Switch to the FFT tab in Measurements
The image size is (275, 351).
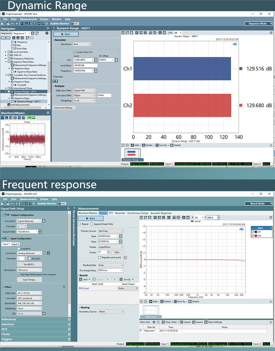pyautogui.click(x=111, y=213)
